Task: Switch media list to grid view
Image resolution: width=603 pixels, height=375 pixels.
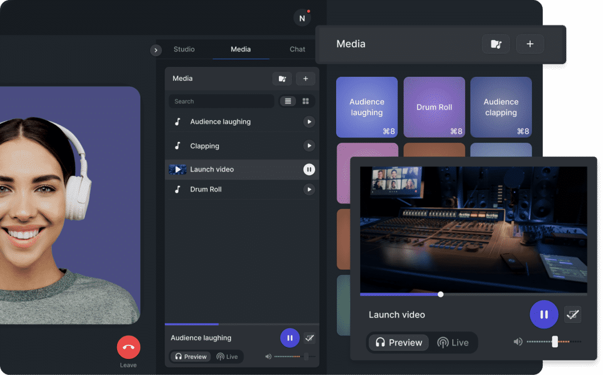Action: click(x=306, y=101)
